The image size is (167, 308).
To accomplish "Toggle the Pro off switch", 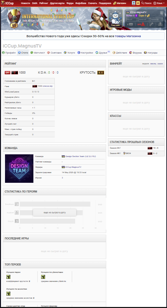I will pyautogui.click(x=132, y=19).
